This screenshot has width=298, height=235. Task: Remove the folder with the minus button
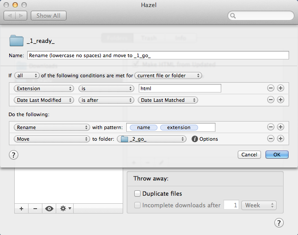35,209
